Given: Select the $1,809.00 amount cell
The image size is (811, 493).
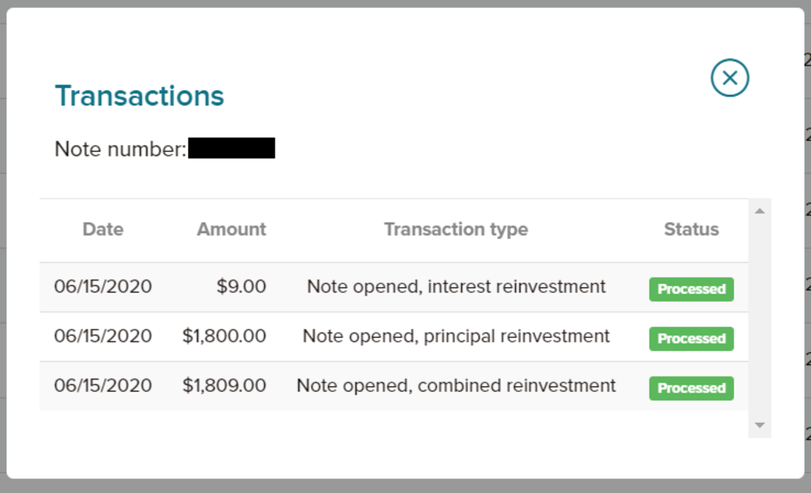Looking at the screenshot, I should click(x=224, y=385).
